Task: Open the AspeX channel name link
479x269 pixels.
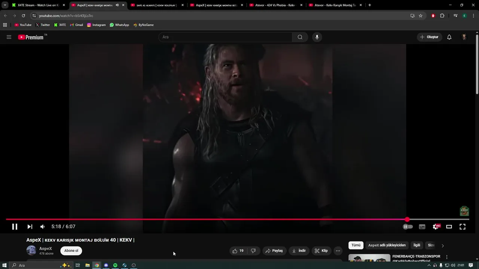Action: (x=46, y=248)
